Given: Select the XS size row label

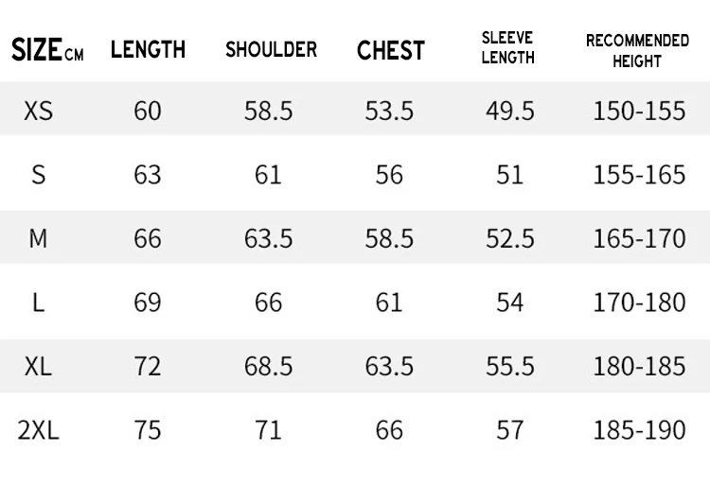Looking at the screenshot, I should (x=38, y=111).
